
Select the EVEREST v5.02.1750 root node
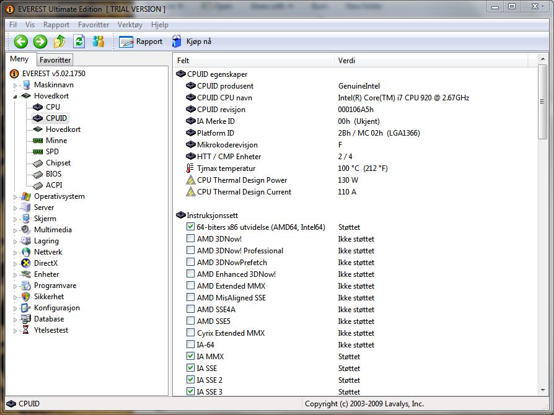[x=54, y=74]
